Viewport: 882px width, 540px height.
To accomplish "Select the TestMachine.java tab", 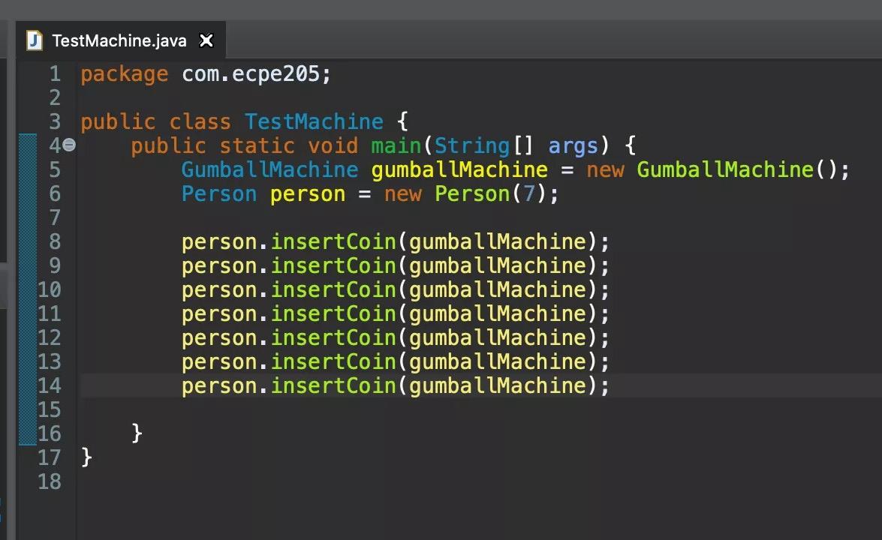I will pos(120,40).
